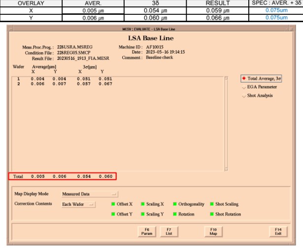Toggle the Offset X green indicator
The height and width of the screenshot is (248, 303).
pyautogui.click(x=113, y=204)
